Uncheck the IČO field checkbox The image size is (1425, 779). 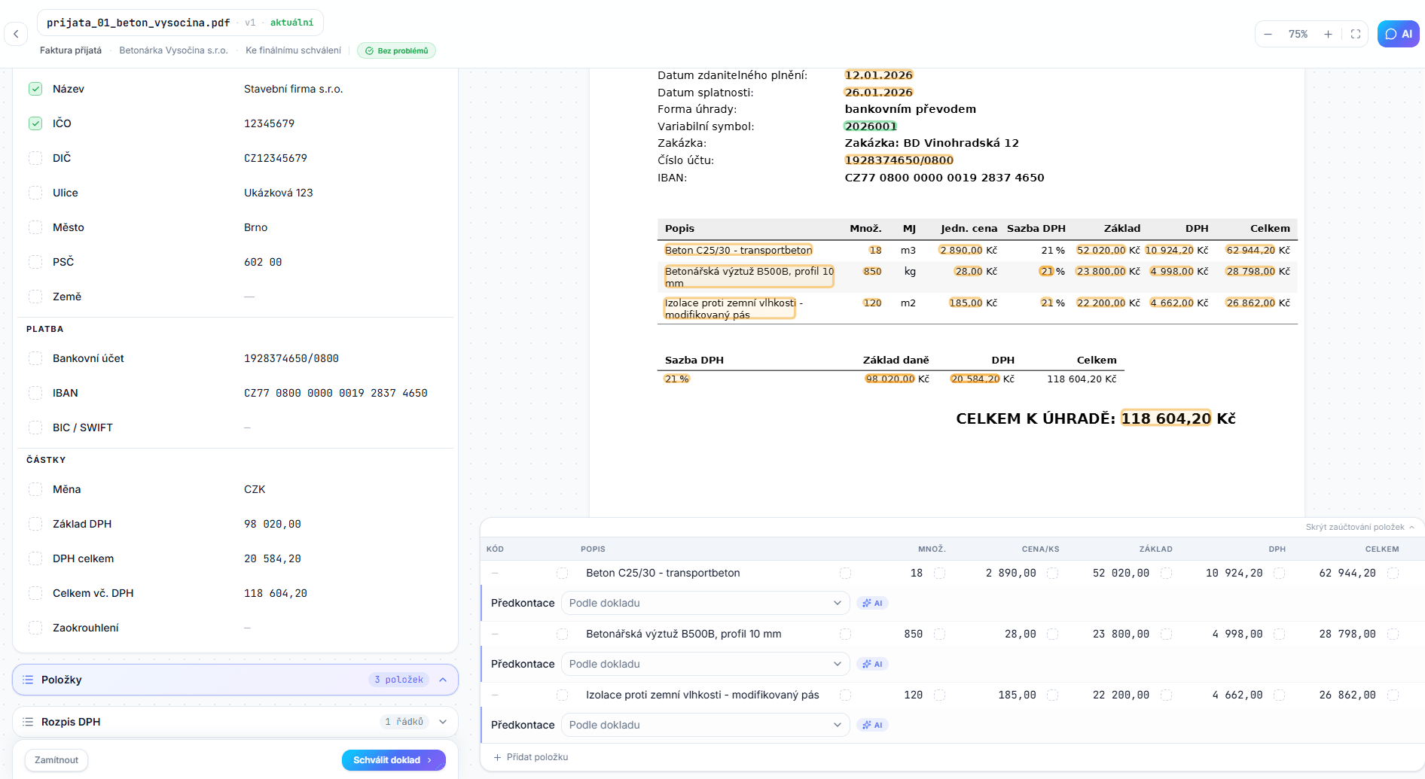pos(35,123)
